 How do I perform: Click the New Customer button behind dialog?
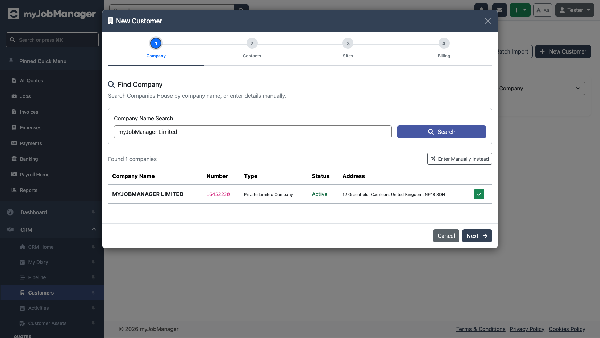(563, 51)
